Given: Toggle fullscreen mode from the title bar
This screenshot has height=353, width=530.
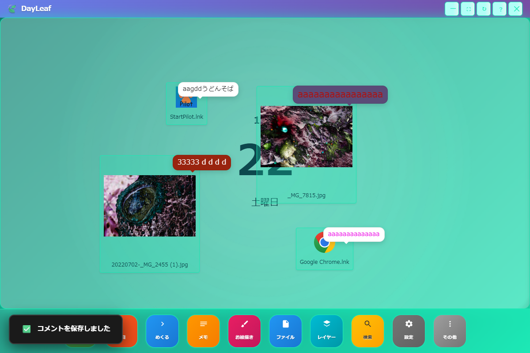Looking at the screenshot, I should click(x=468, y=9).
